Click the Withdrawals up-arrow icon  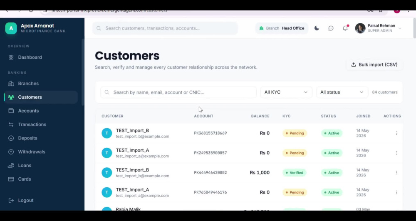11,152
